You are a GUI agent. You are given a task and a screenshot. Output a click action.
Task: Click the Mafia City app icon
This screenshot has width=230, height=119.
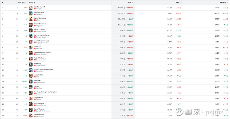coord(30,65)
